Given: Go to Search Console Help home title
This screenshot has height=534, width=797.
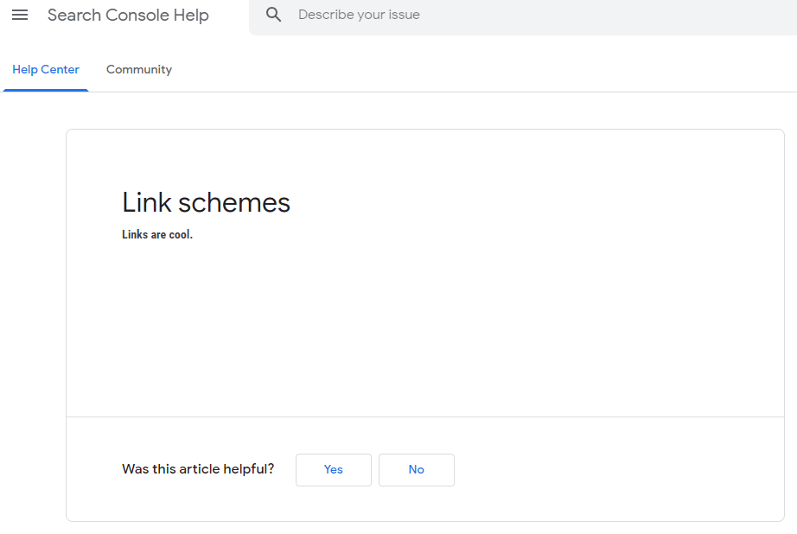Looking at the screenshot, I should click(128, 16).
